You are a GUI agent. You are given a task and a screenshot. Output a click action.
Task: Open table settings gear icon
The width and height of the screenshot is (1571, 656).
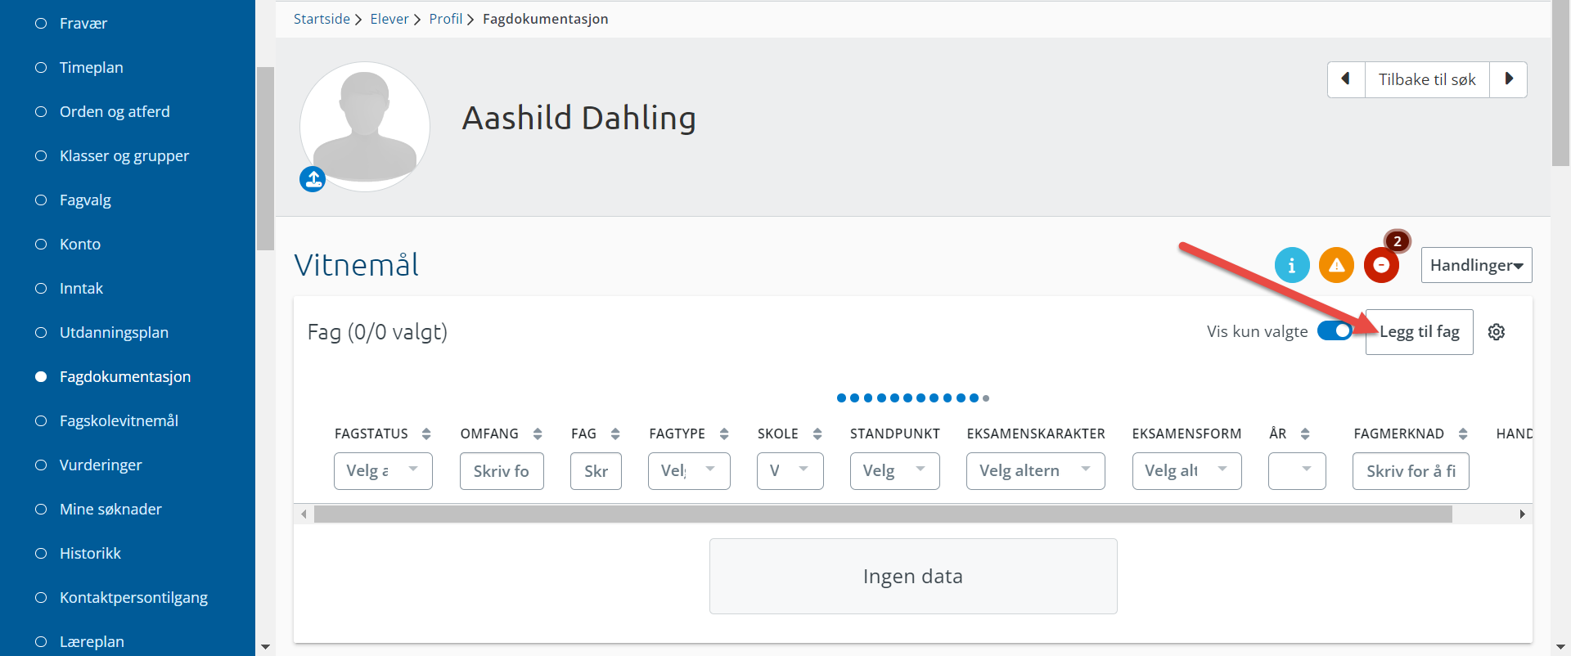(x=1497, y=332)
